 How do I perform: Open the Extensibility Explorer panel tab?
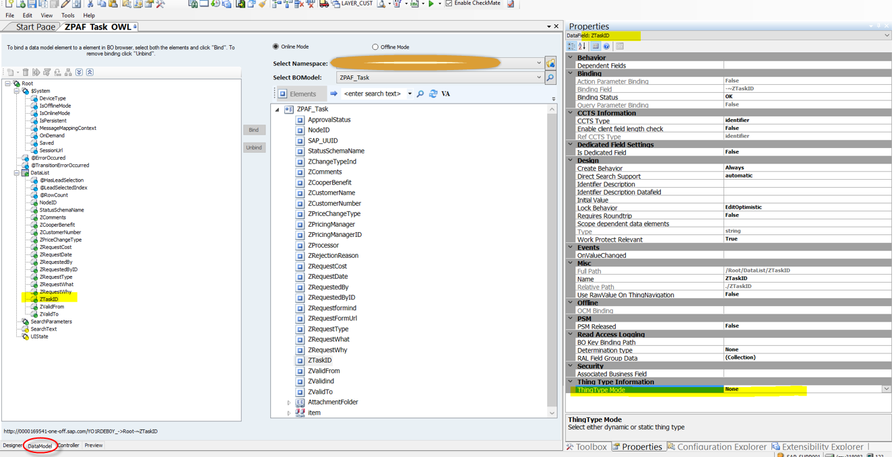[817, 447]
